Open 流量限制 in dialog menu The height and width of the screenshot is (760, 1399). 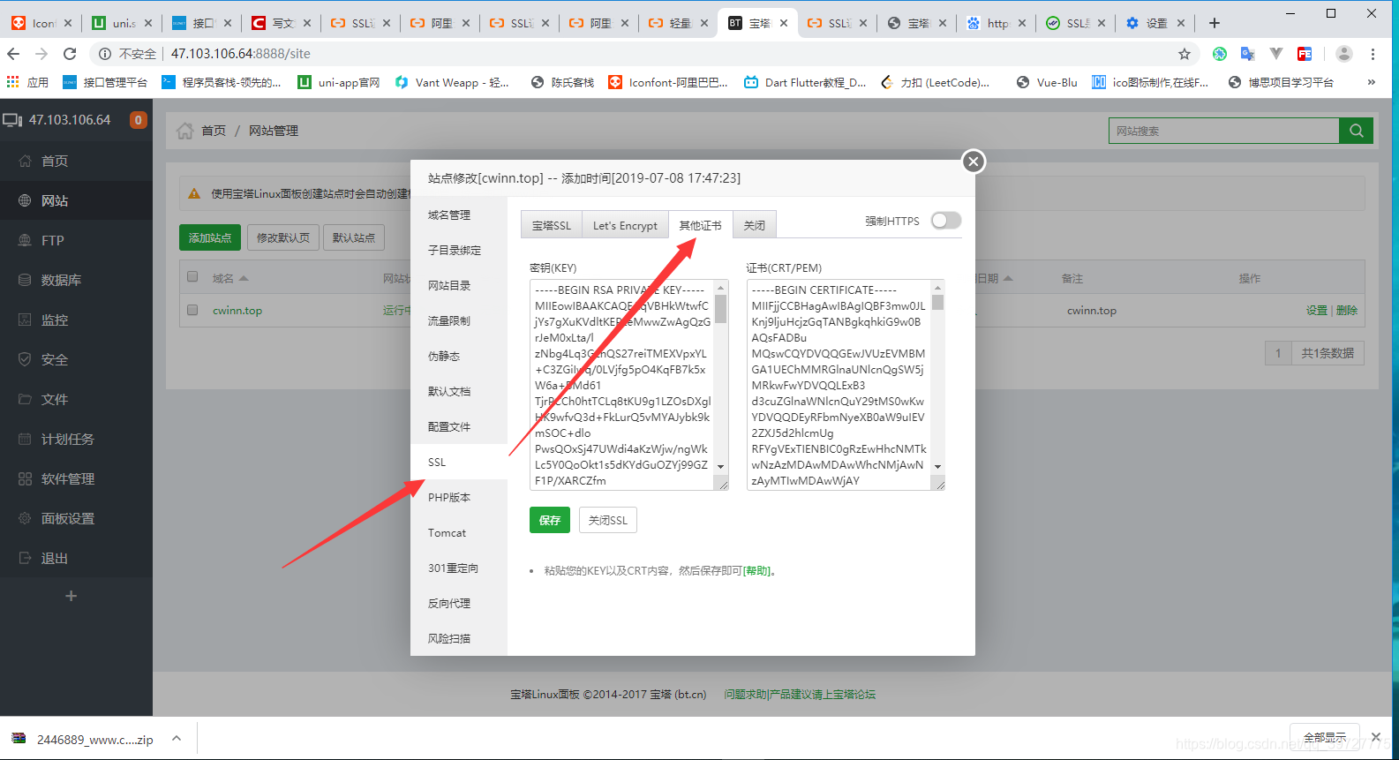point(459,320)
